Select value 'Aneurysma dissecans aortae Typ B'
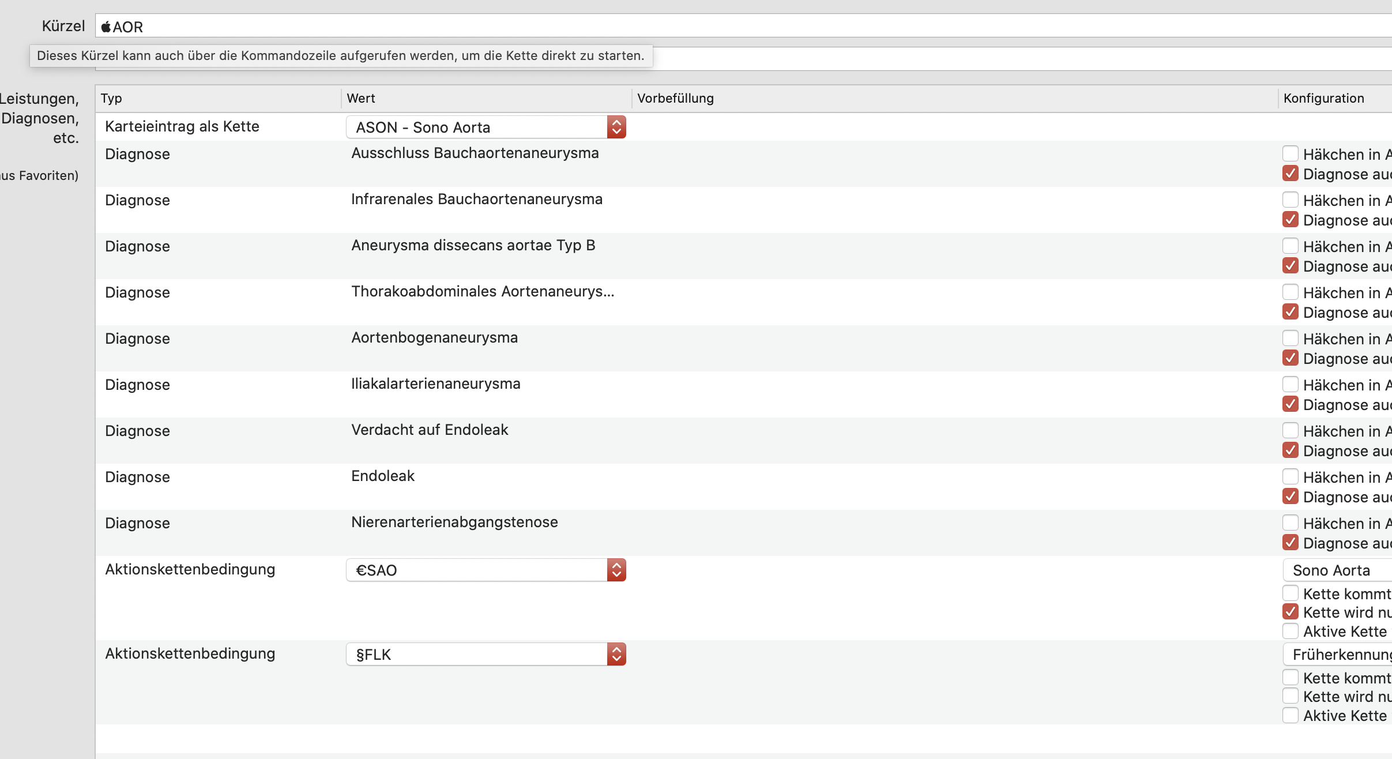Viewport: 1392px width, 759px height. coord(473,245)
